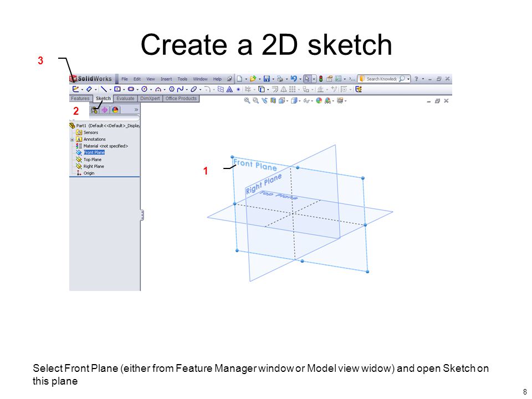532x399 pixels.
Task: Click the Open file icon
Action: 253,79
